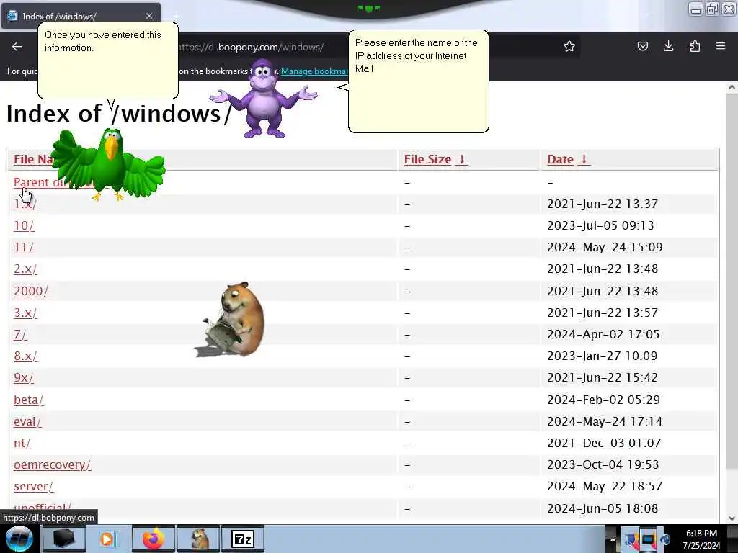Image resolution: width=738 pixels, height=553 pixels.
Task: Open the 3.x/ directory
Action: click(25, 313)
